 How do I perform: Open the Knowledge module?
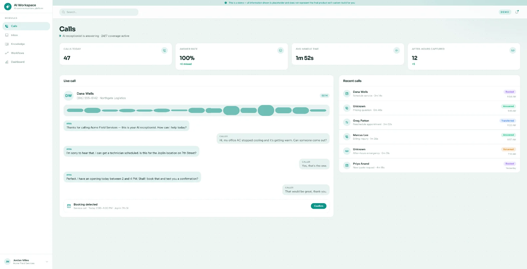[x=26, y=44]
